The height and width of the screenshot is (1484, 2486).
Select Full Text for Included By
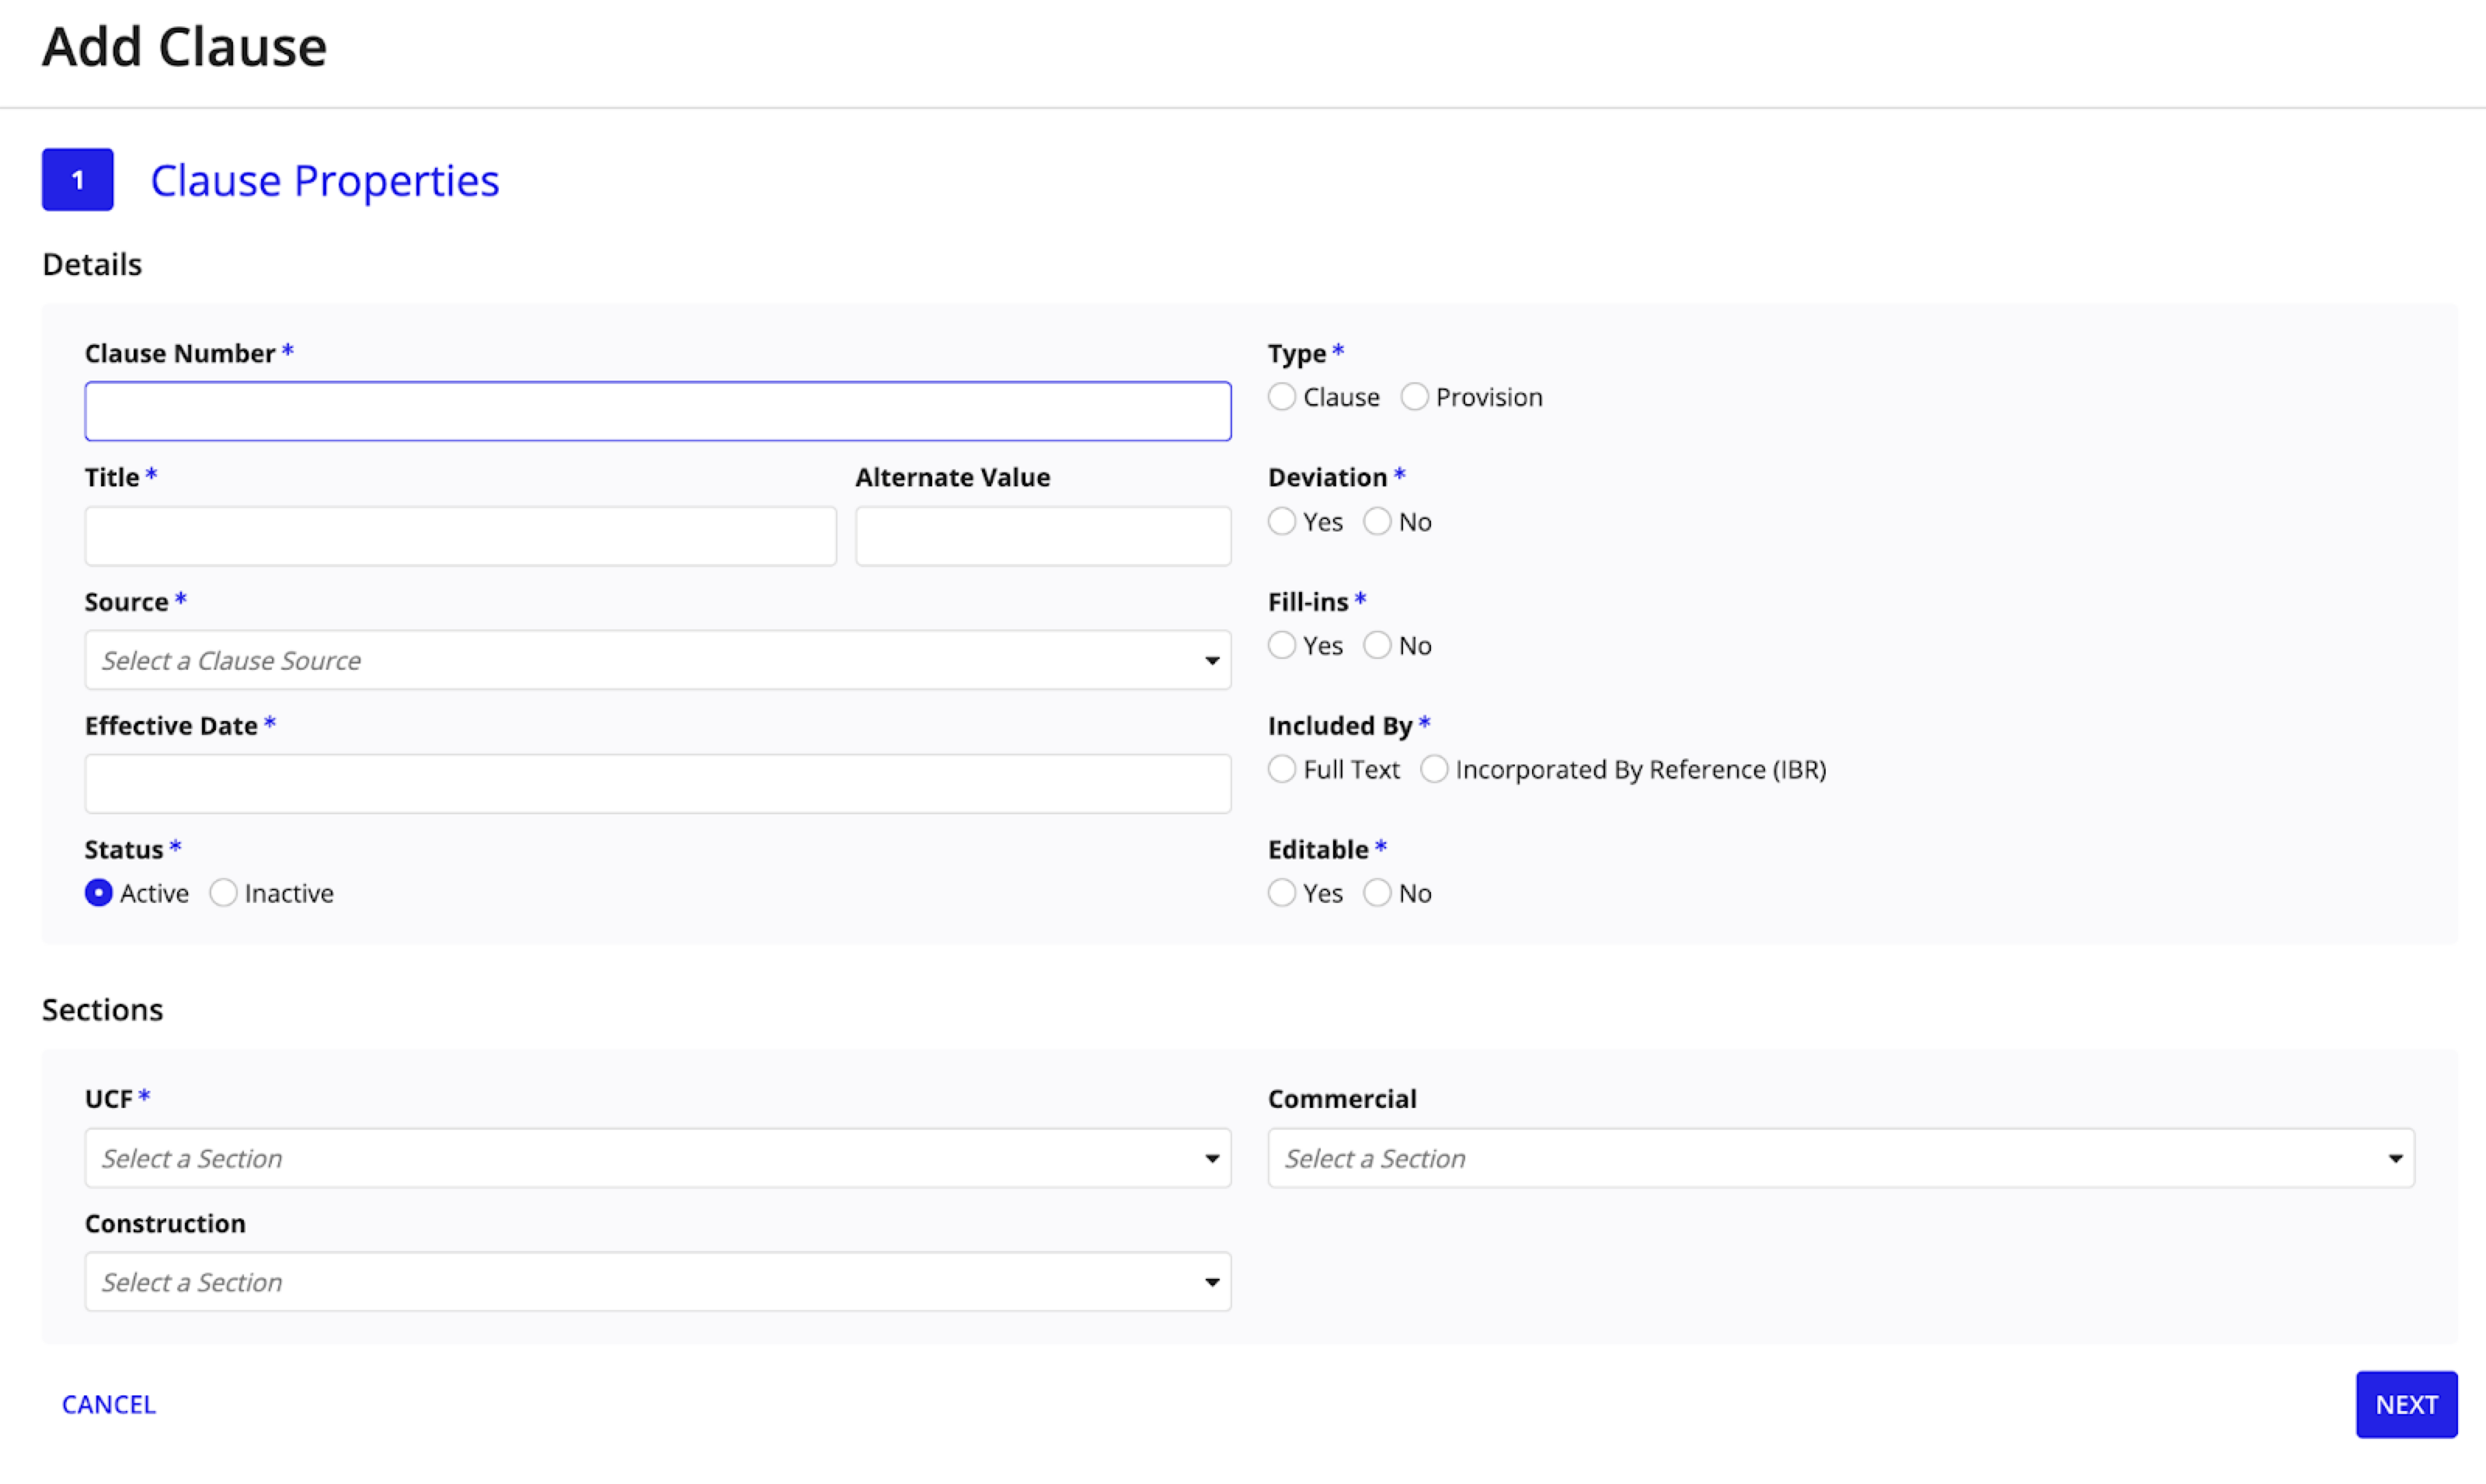click(x=1282, y=769)
